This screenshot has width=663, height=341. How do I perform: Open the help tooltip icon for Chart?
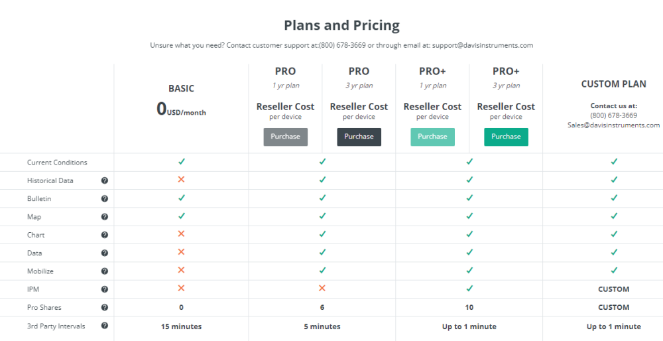105,235
